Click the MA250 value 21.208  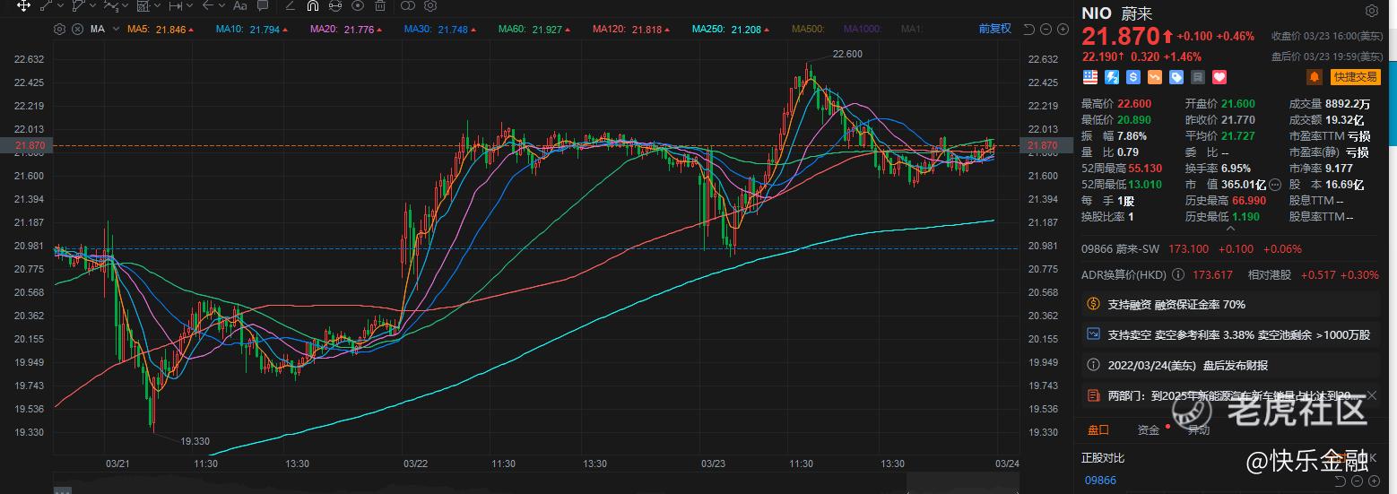pos(747,29)
